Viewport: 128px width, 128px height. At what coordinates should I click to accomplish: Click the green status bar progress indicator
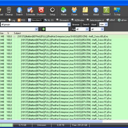[x=6, y=125]
